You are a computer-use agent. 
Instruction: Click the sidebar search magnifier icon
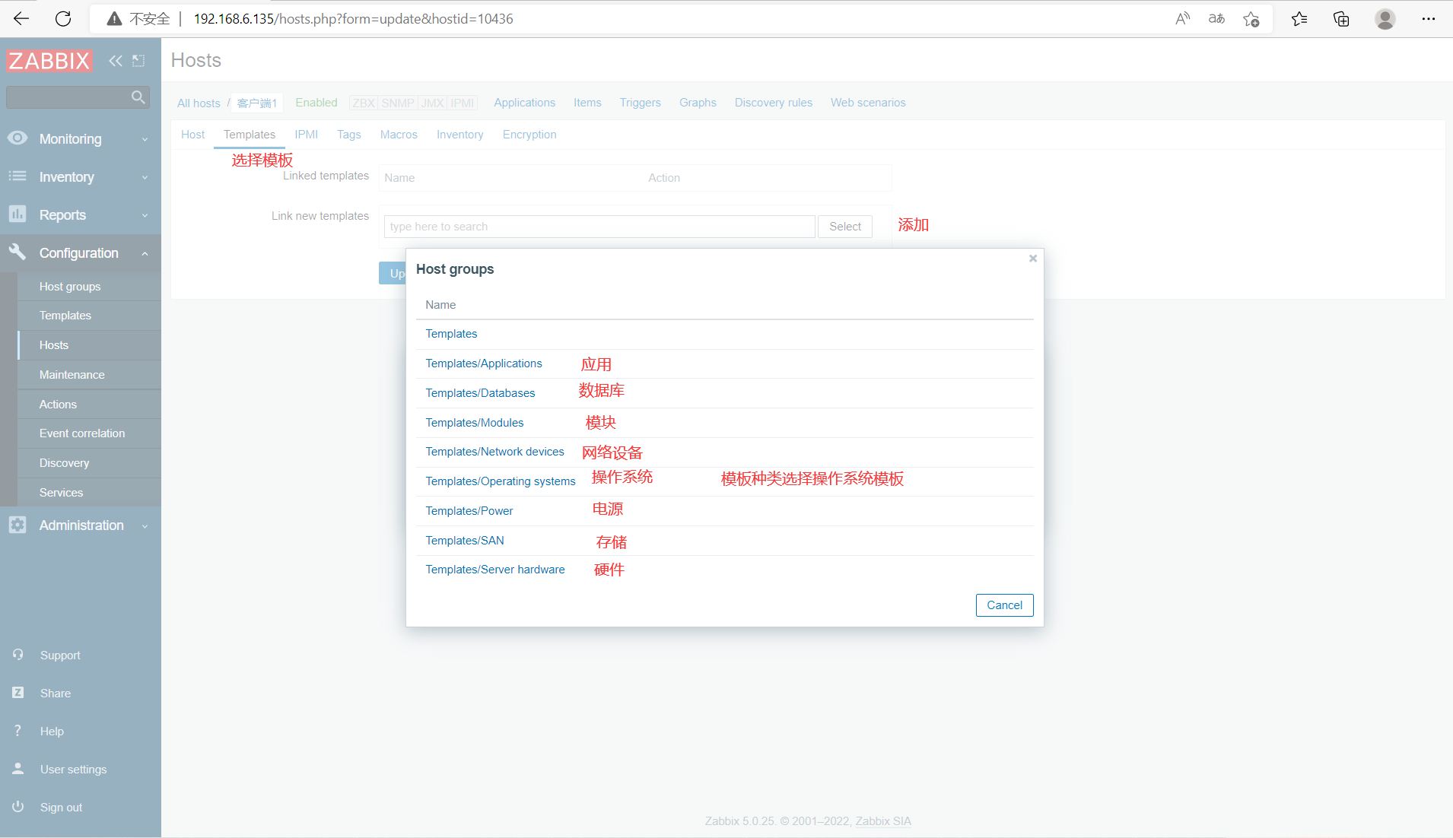pos(138,97)
